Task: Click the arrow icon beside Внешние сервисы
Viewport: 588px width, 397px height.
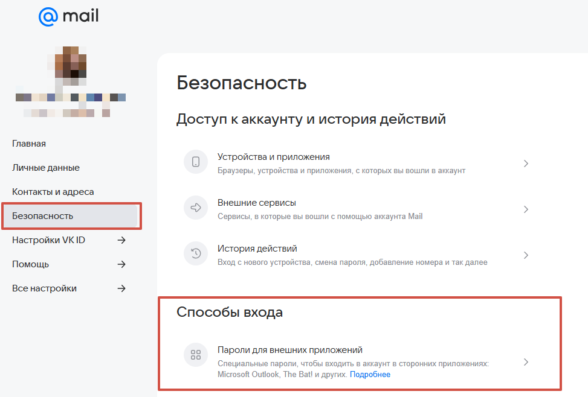Action: (x=195, y=208)
